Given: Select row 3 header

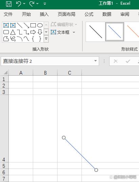Looking at the screenshot, I should (4, 92).
